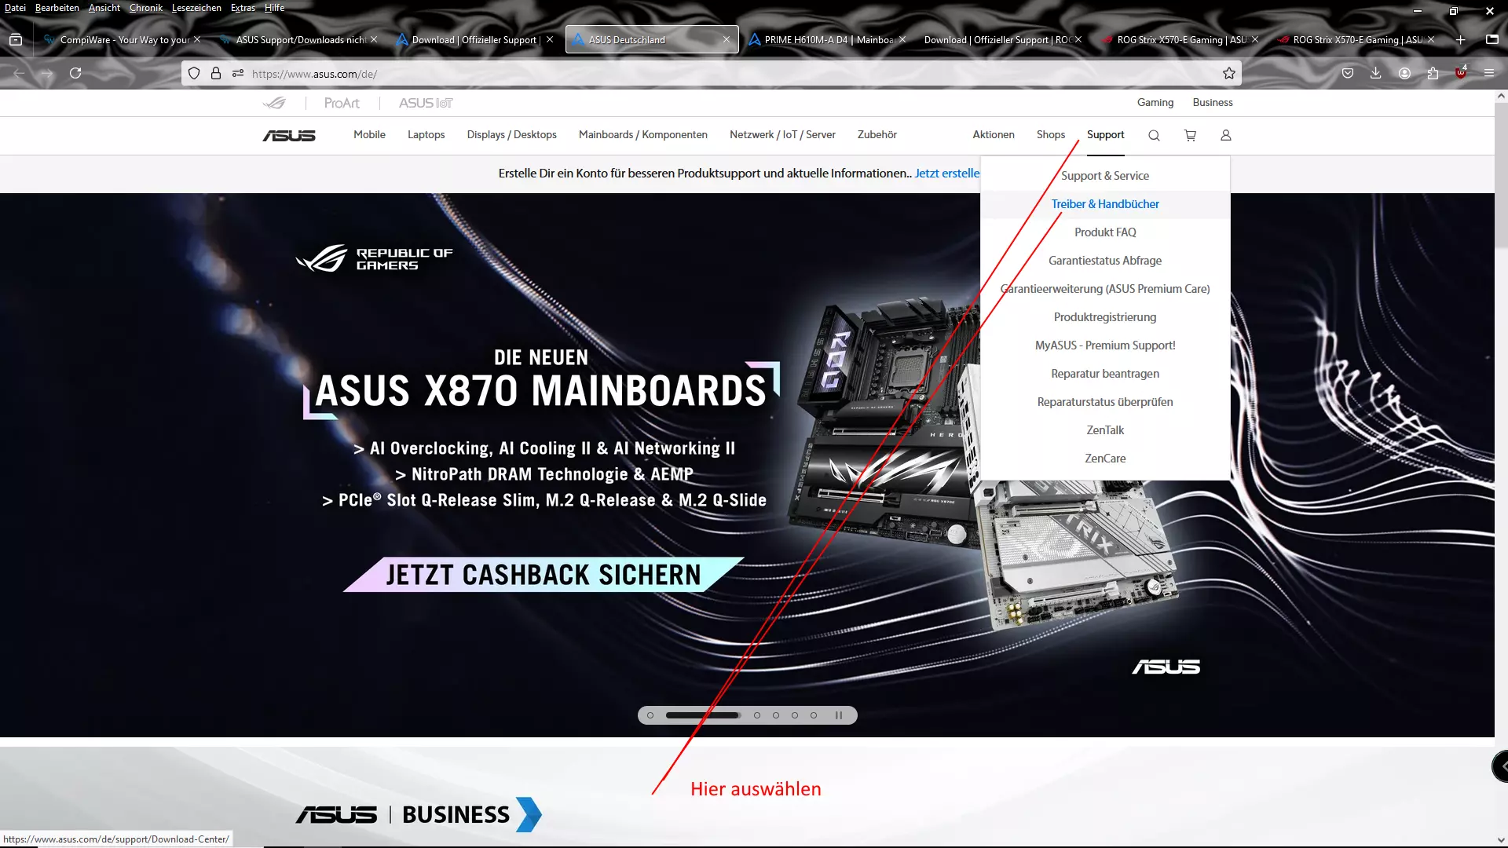Open the extensions puzzle icon
The width and height of the screenshot is (1508, 848).
[1433, 73]
